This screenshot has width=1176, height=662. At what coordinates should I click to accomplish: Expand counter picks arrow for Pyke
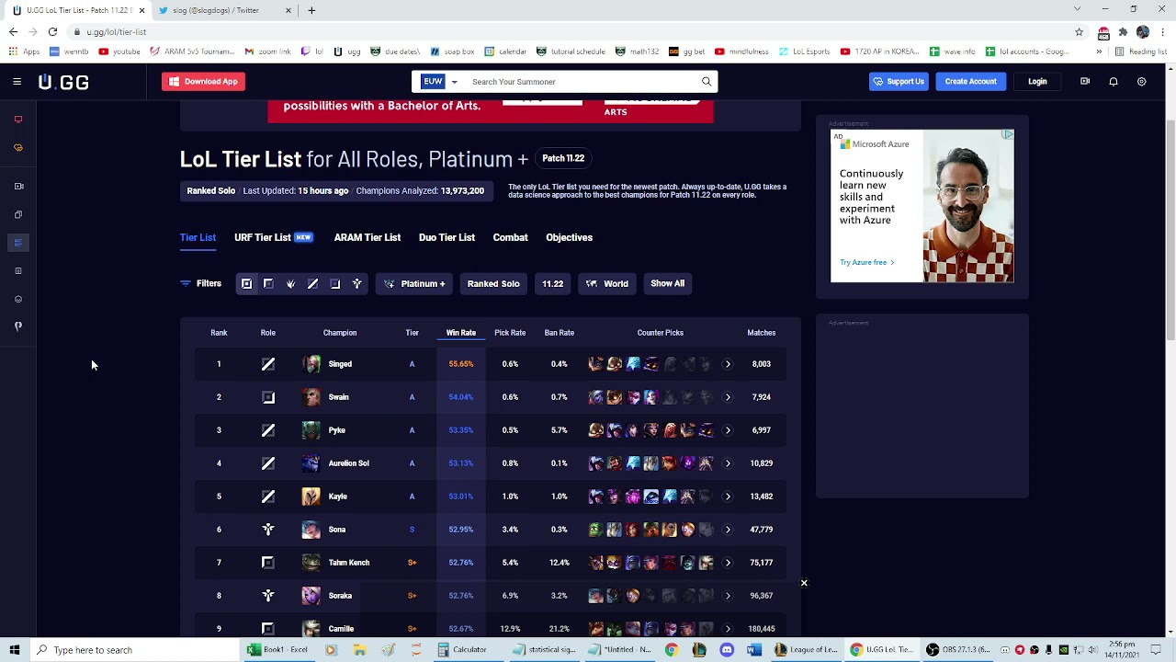coord(728,430)
